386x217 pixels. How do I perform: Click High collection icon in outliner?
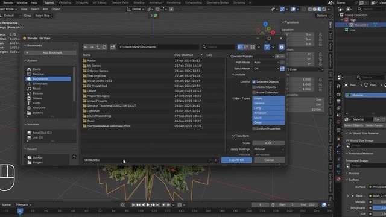coord(347,20)
